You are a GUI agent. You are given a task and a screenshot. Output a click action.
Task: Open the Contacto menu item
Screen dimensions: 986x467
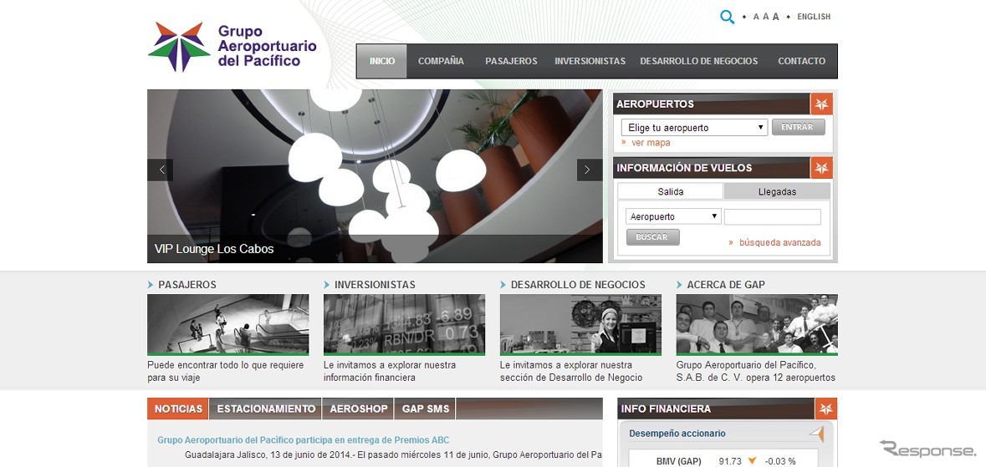point(801,61)
